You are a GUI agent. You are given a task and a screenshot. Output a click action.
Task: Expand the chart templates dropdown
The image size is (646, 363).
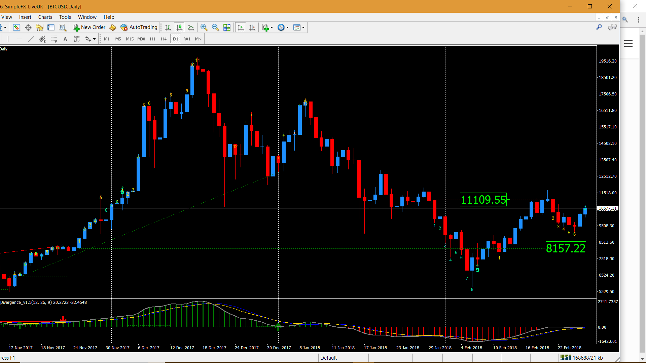coord(303,28)
